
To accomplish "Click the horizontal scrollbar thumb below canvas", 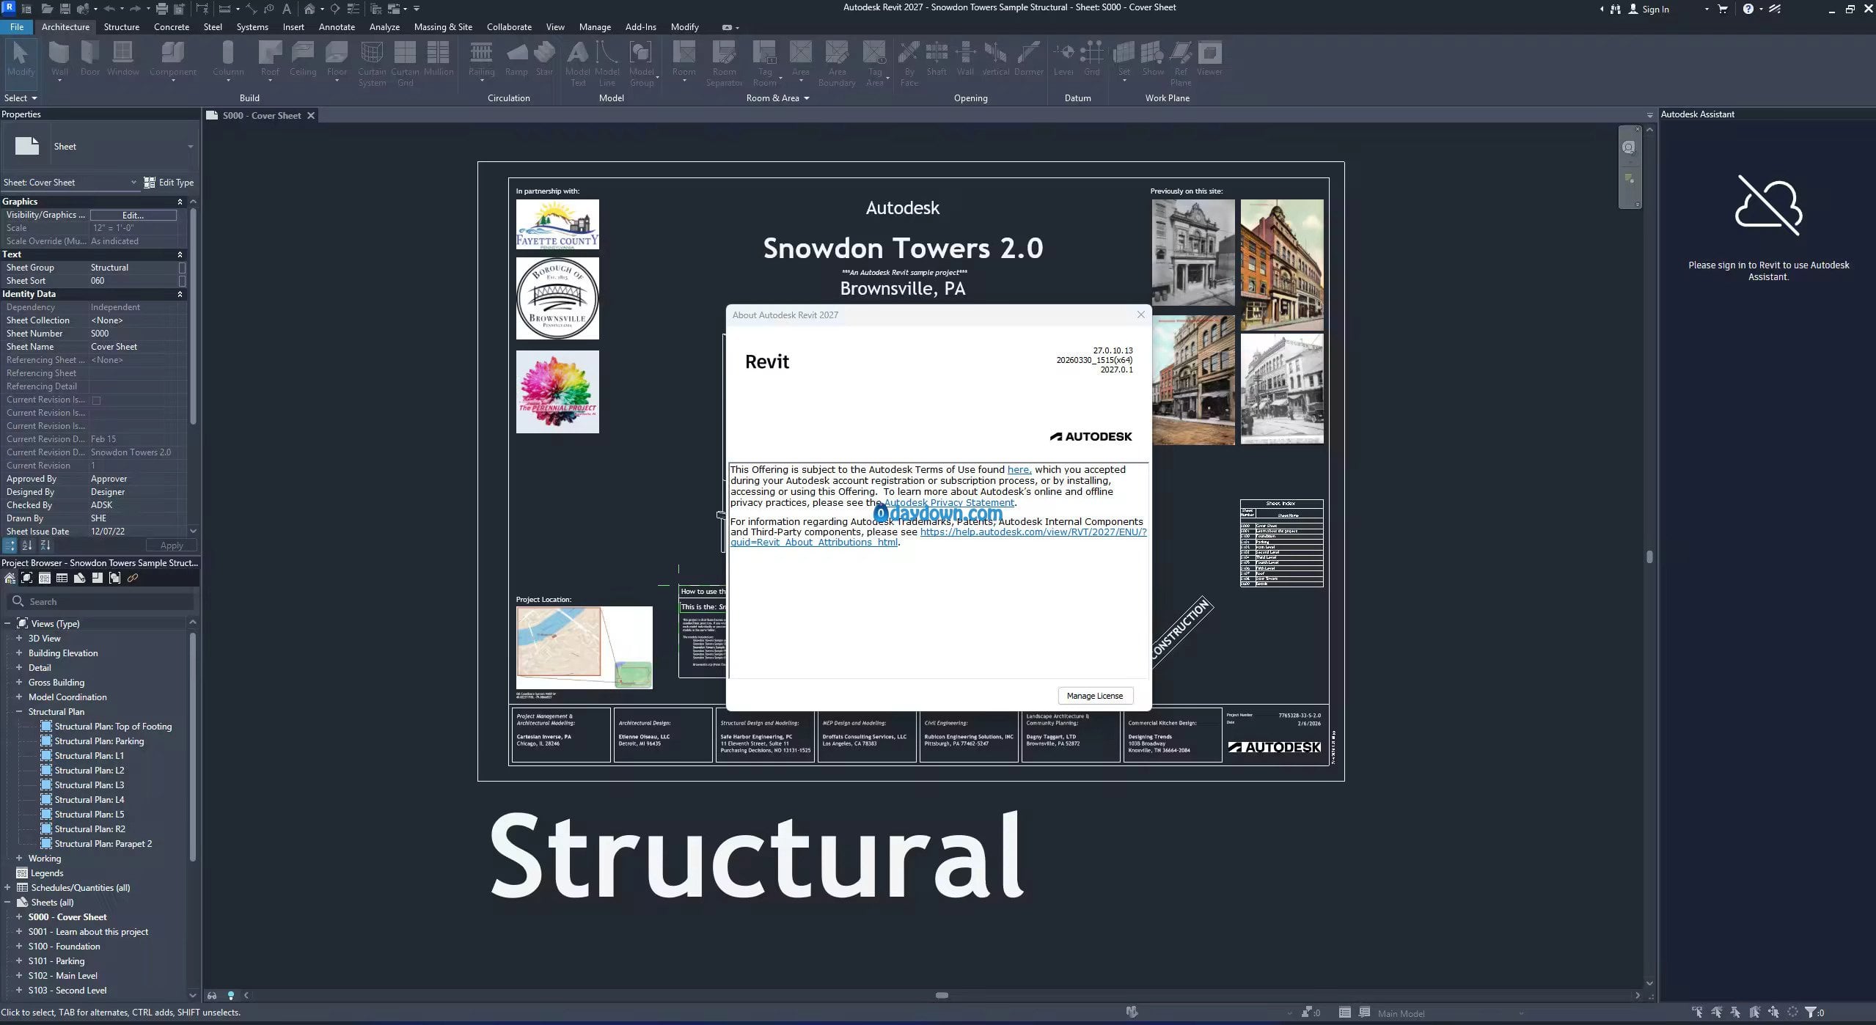I will click(942, 996).
